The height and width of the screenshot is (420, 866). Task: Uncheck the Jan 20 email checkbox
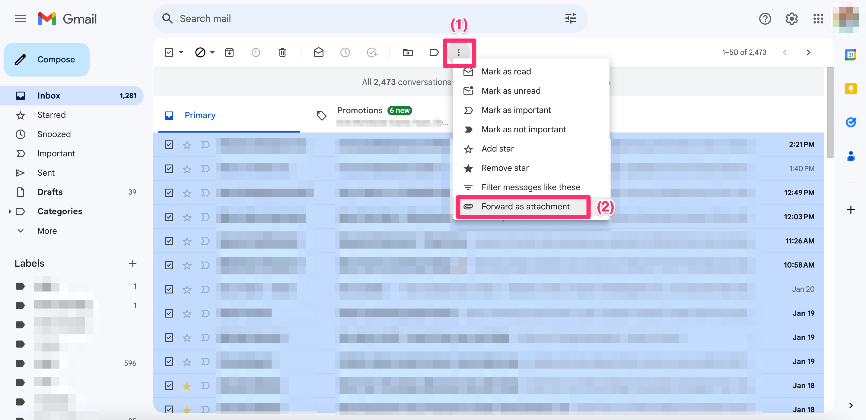click(x=169, y=289)
